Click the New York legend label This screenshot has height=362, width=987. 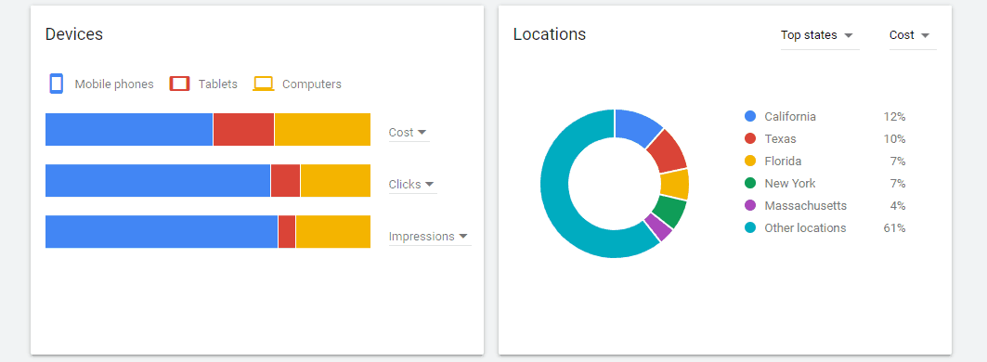(x=790, y=183)
